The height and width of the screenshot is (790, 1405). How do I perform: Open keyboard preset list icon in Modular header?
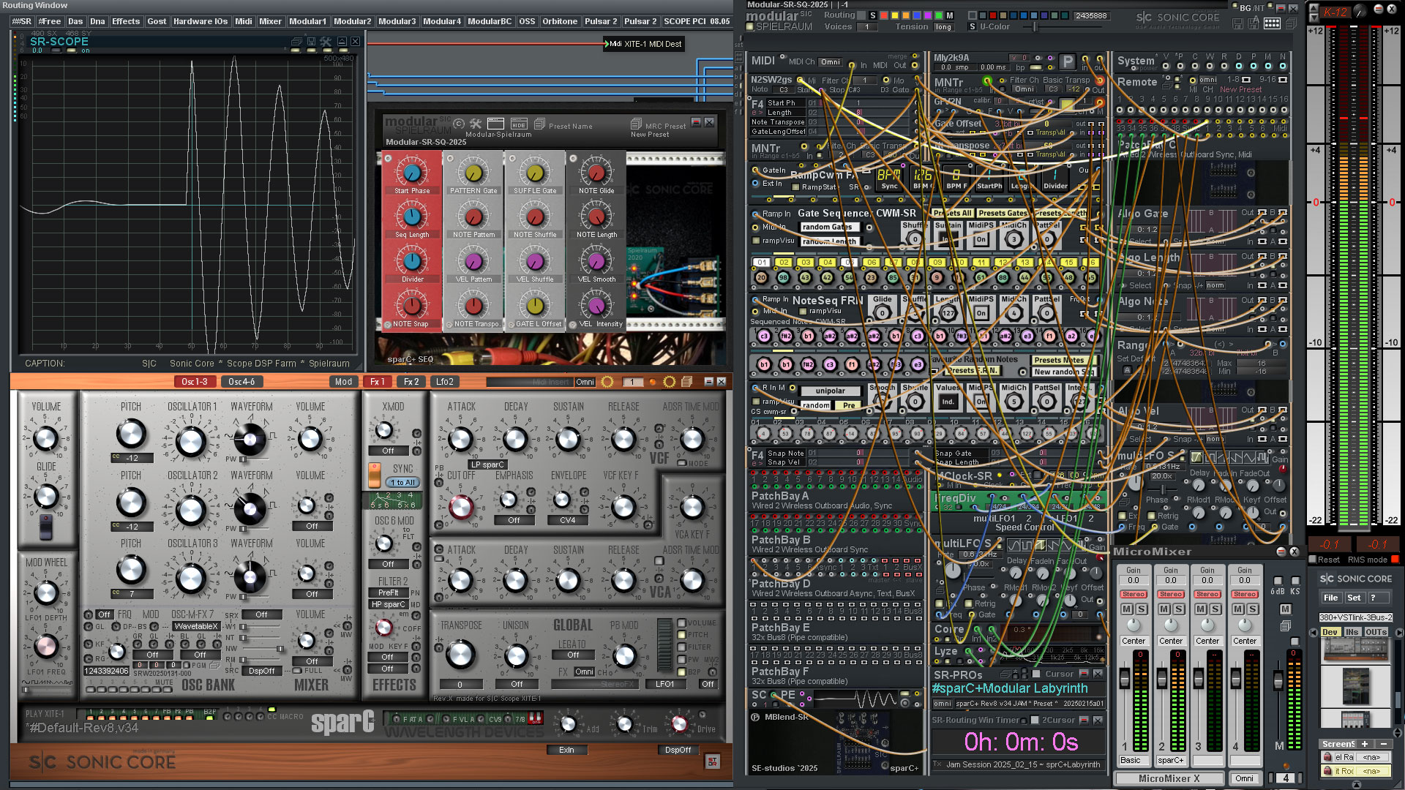pos(1272,23)
